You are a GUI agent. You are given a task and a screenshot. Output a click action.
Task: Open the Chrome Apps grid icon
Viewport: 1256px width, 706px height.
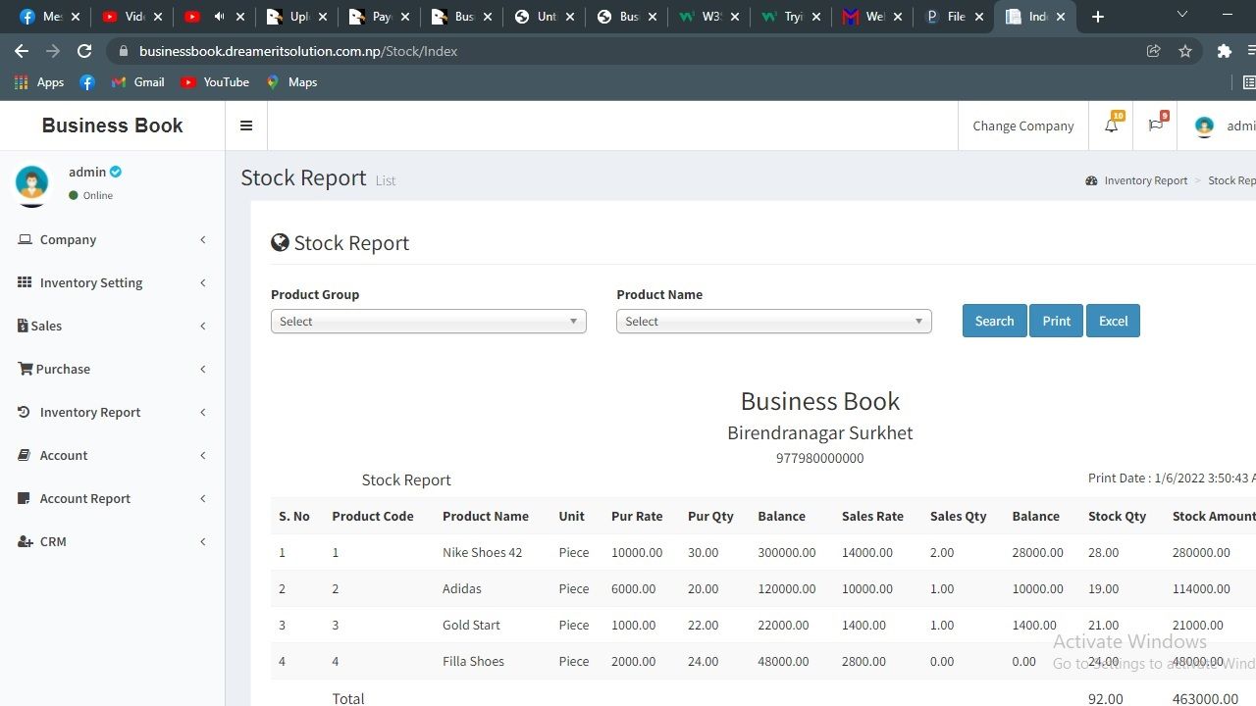tap(22, 82)
